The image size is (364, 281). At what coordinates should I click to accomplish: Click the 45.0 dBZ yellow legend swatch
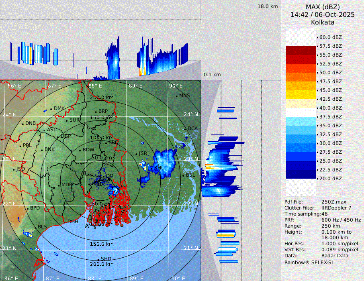coord(301,86)
